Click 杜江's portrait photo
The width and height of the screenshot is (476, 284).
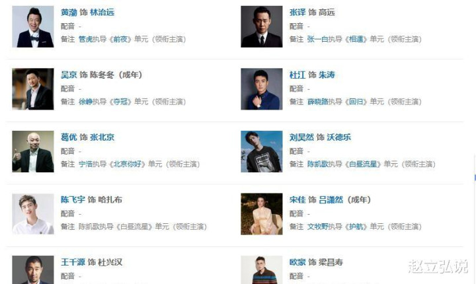(x=262, y=89)
